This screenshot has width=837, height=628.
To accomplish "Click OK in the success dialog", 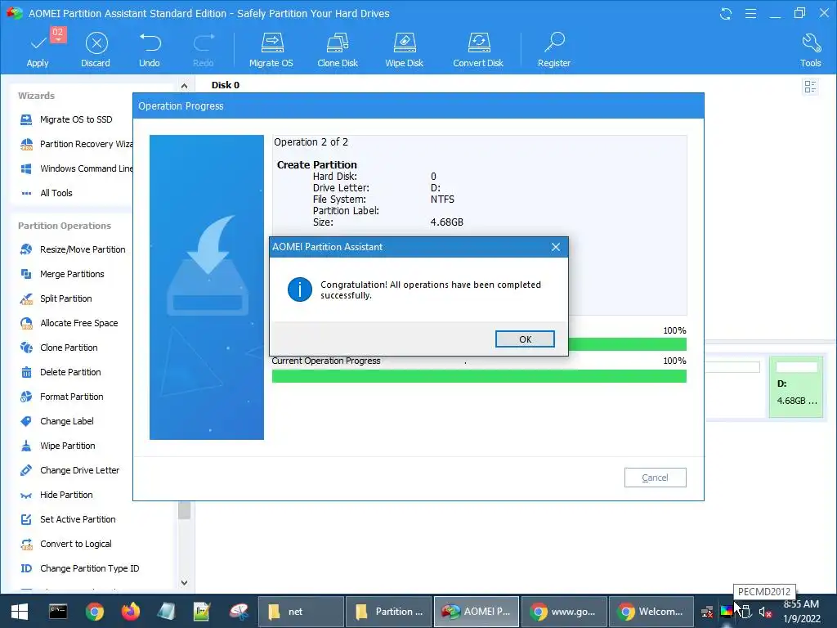I will 525,339.
